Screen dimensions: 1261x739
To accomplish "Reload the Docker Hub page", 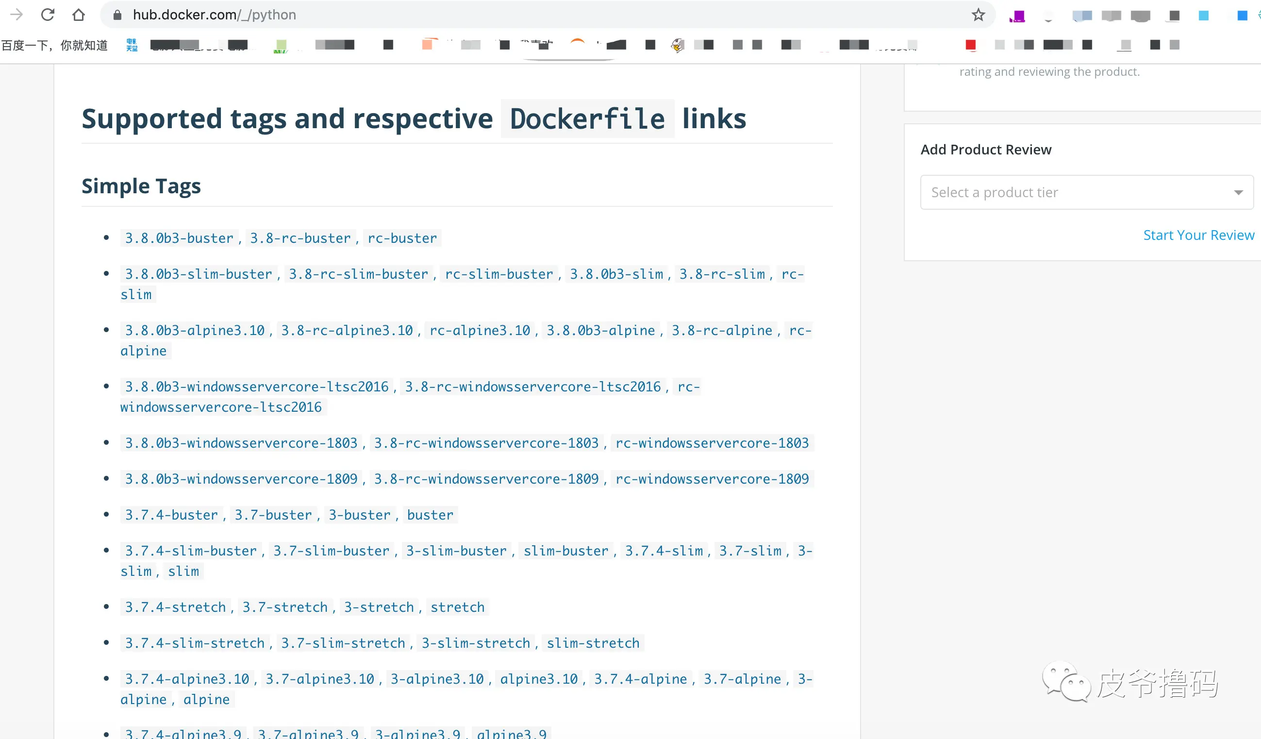I will tap(48, 15).
